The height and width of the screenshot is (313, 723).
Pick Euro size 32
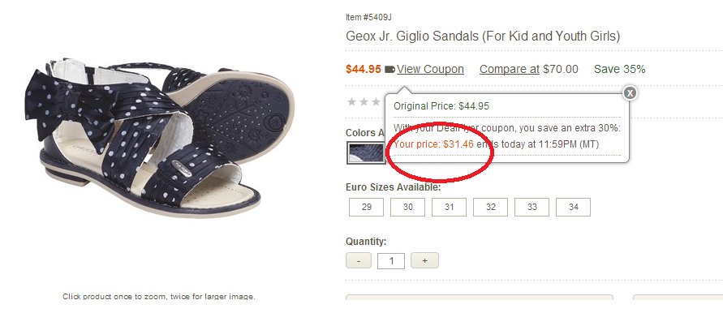[491, 207]
